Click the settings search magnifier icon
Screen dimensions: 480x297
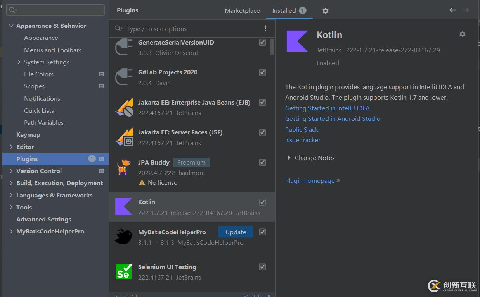13,10
